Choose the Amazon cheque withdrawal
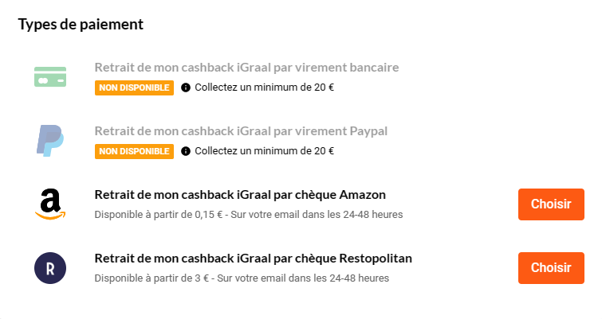 551,204
